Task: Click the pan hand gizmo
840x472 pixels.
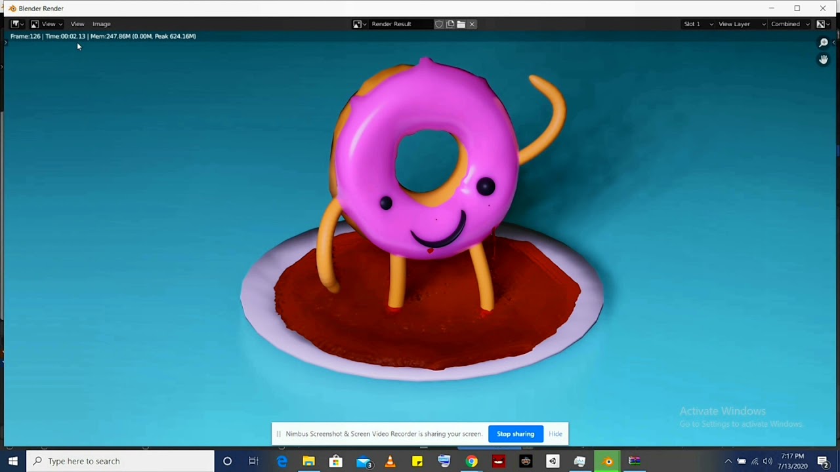Action: pos(824,60)
